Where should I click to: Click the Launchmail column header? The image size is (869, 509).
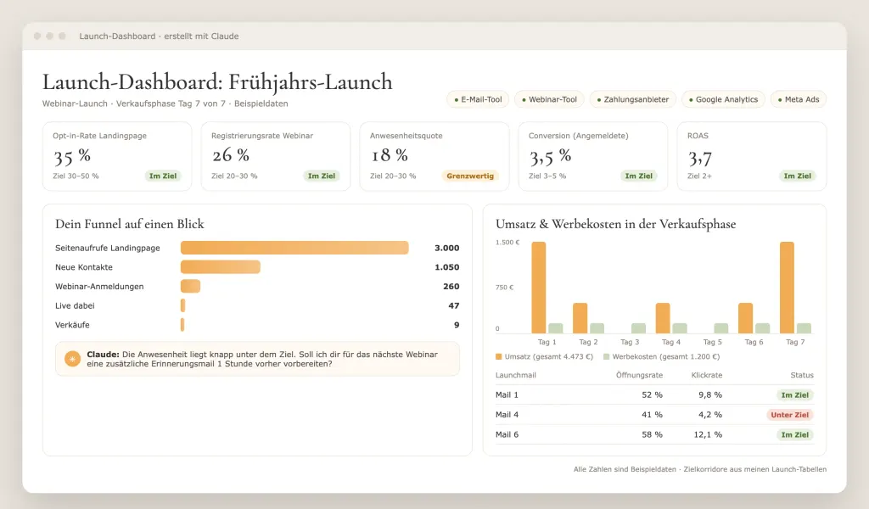coord(515,375)
